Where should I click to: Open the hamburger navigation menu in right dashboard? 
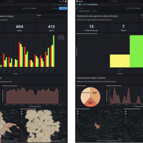tap(77, 4)
